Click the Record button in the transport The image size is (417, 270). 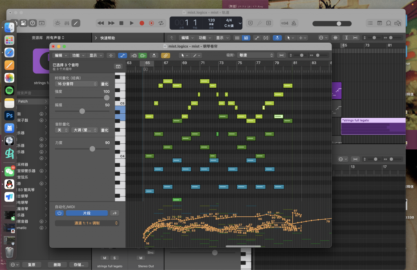pyautogui.click(x=142, y=23)
